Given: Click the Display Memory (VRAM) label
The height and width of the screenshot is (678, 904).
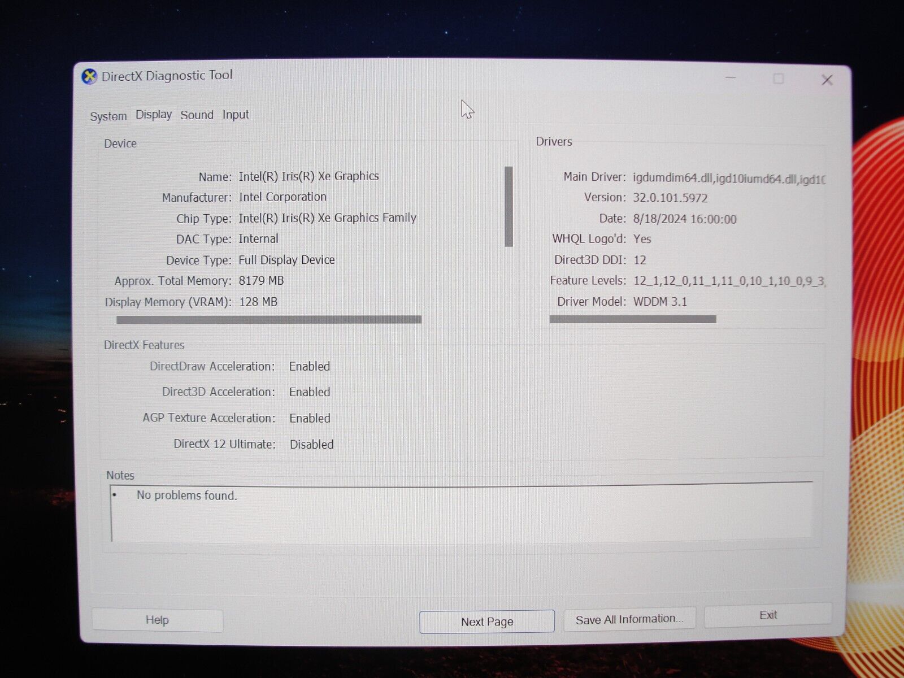Looking at the screenshot, I should coord(168,302).
